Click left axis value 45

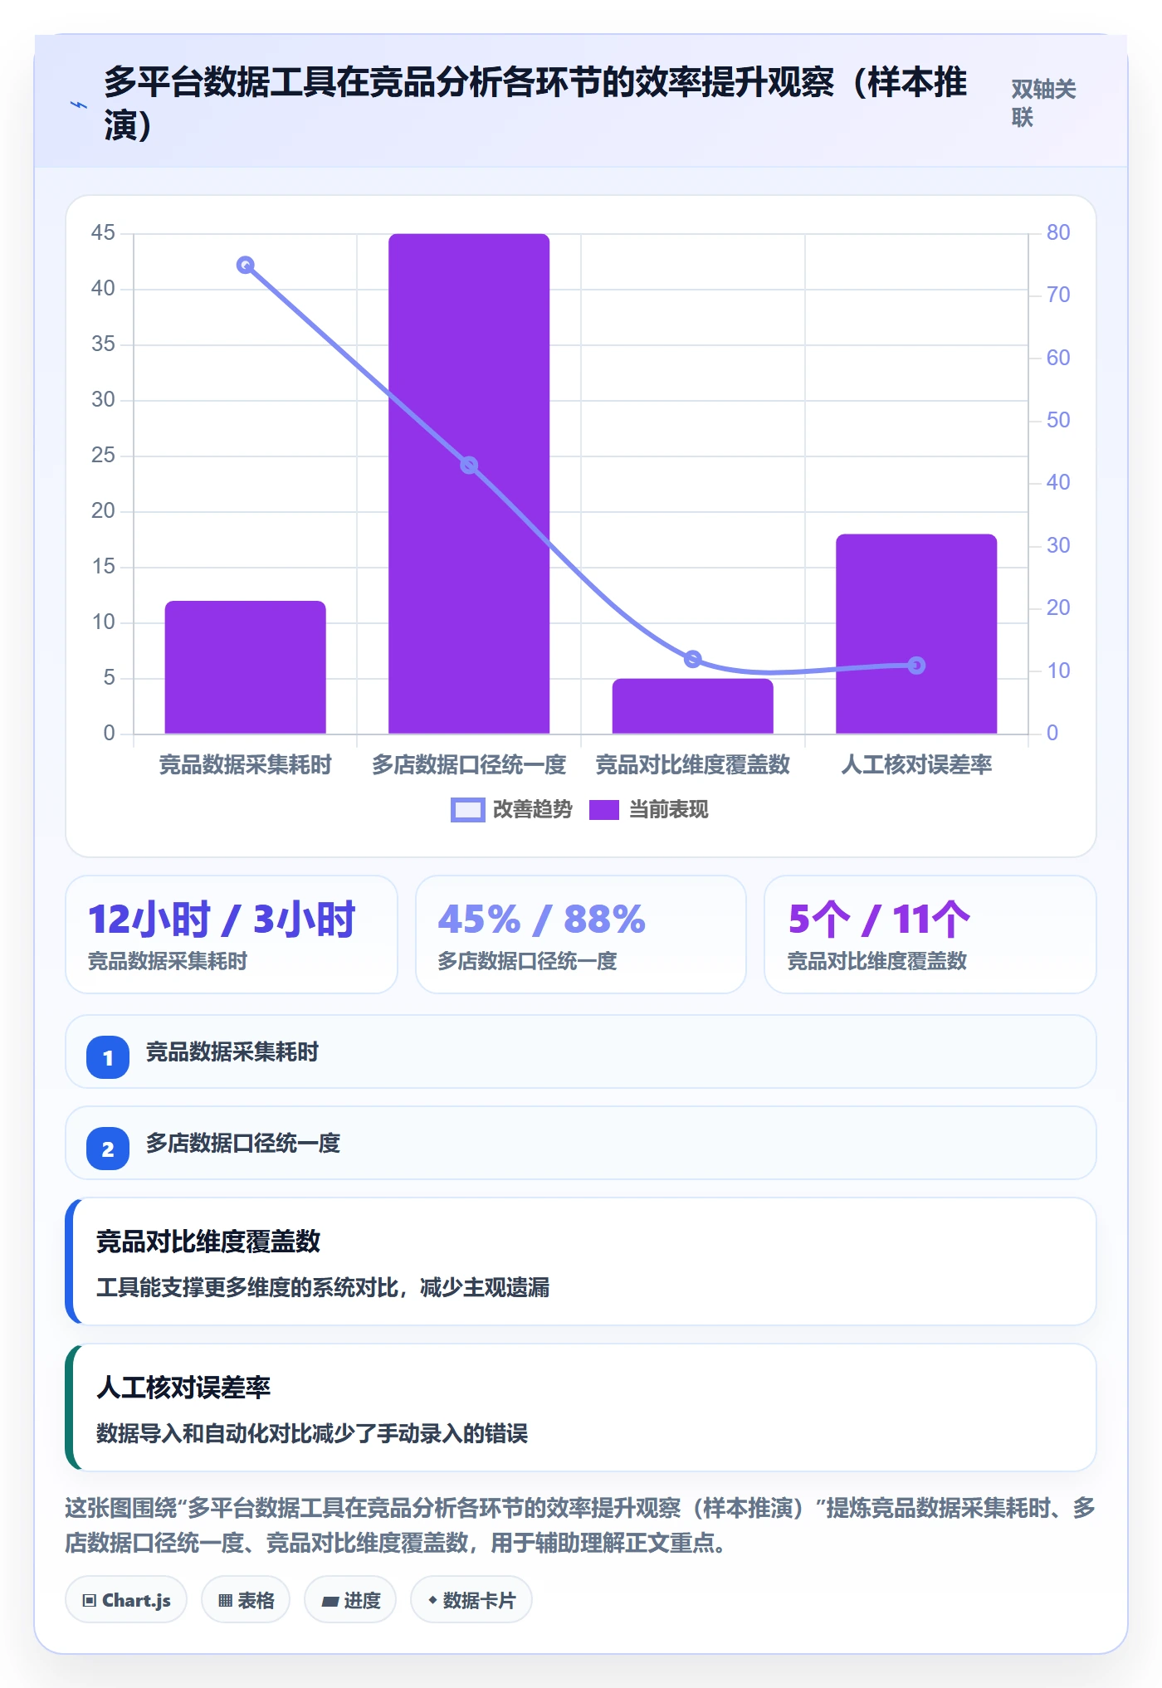(103, 233)
